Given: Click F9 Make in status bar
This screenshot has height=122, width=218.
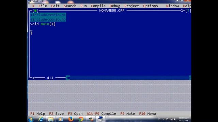Looking at the screenshot, I should point(127,114).
